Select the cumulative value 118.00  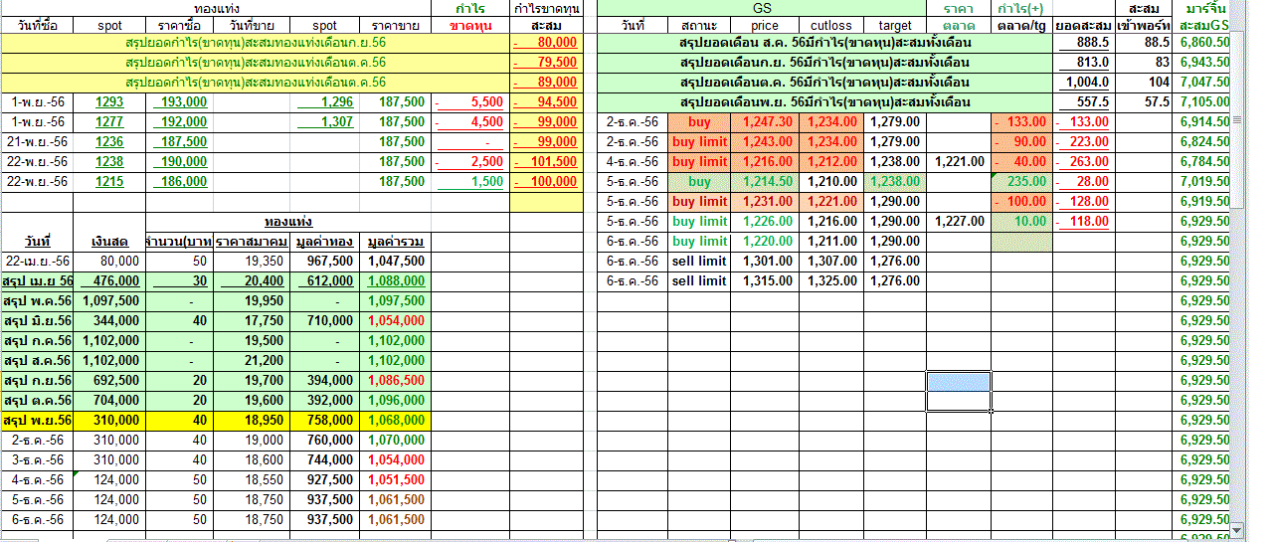(x=1083, y=222)
